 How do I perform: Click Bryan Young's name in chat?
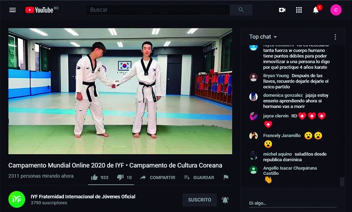276,76
